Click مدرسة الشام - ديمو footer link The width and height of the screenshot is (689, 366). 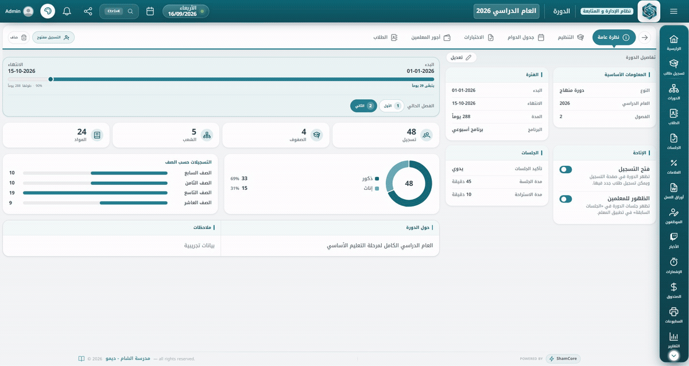pos(127,359)
